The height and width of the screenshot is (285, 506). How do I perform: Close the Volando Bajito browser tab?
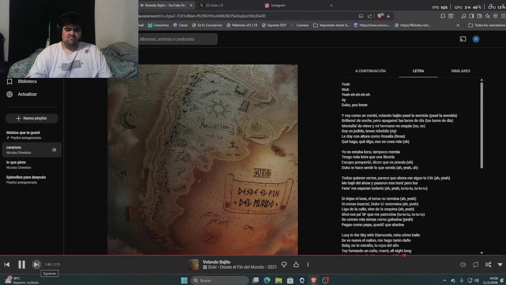(191, 5)
